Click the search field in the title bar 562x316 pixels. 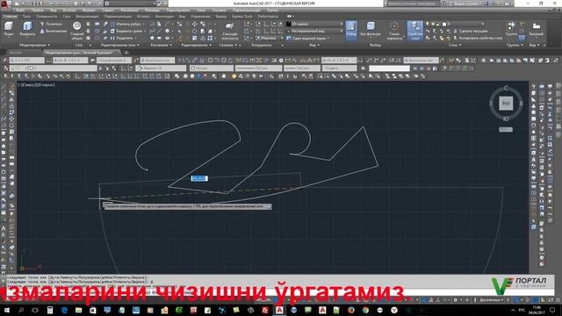tap(413, 4)
